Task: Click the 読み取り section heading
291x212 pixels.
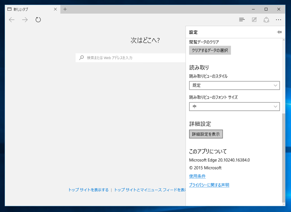Action: pos(199,67)
